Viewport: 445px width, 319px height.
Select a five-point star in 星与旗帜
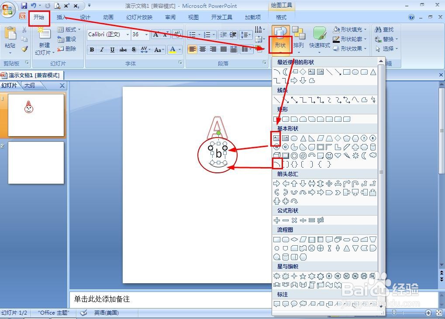point(303,276)
